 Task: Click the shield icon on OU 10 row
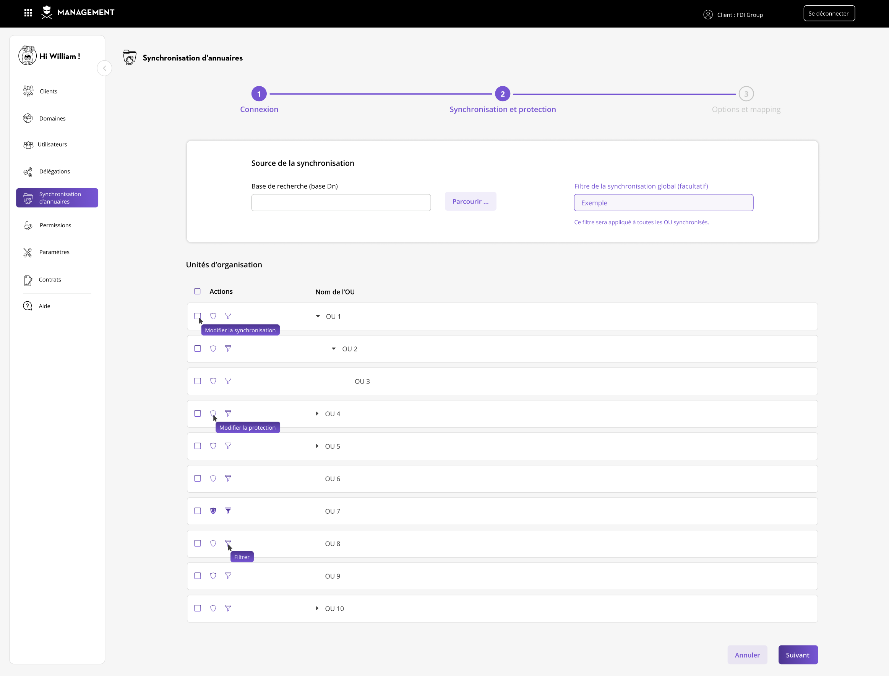(x=213, y=608)
